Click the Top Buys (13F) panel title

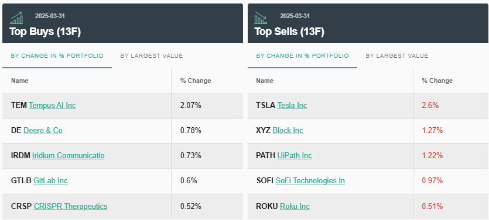(x=45, y=32)
